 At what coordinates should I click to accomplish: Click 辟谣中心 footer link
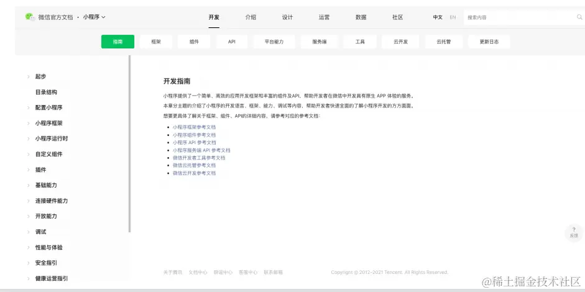click(x=223, y=272)
